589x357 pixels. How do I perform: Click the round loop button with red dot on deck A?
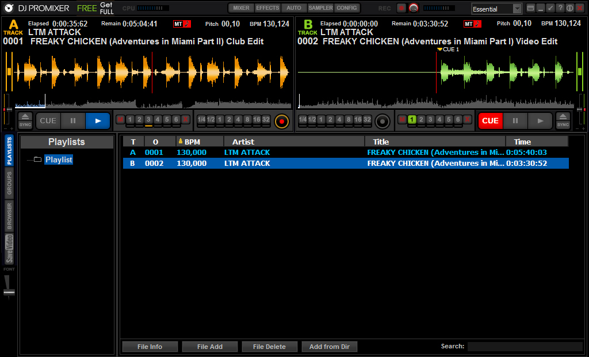pos(282,121)
